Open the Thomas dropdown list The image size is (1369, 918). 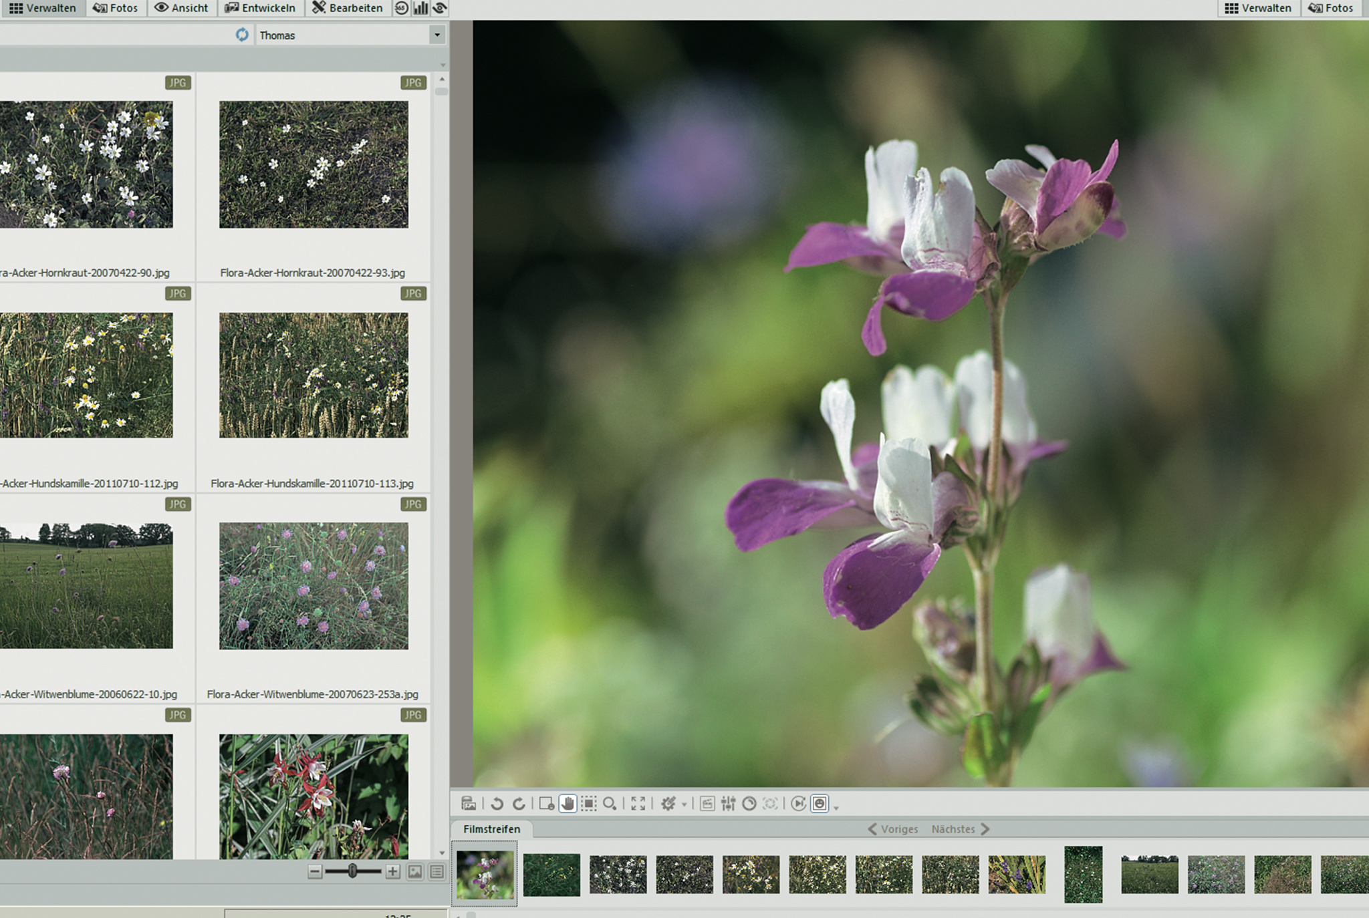tap(437, 35)
